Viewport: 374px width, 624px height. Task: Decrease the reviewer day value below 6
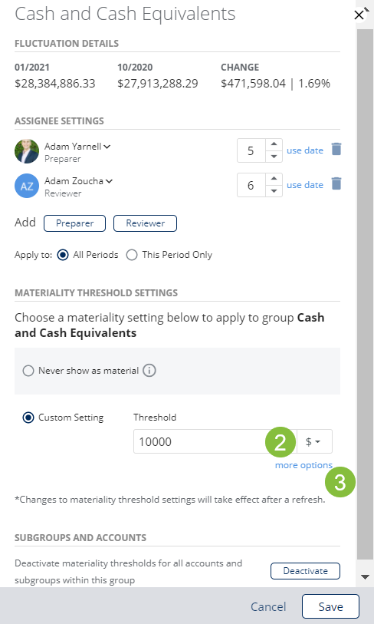coord(274,191)
